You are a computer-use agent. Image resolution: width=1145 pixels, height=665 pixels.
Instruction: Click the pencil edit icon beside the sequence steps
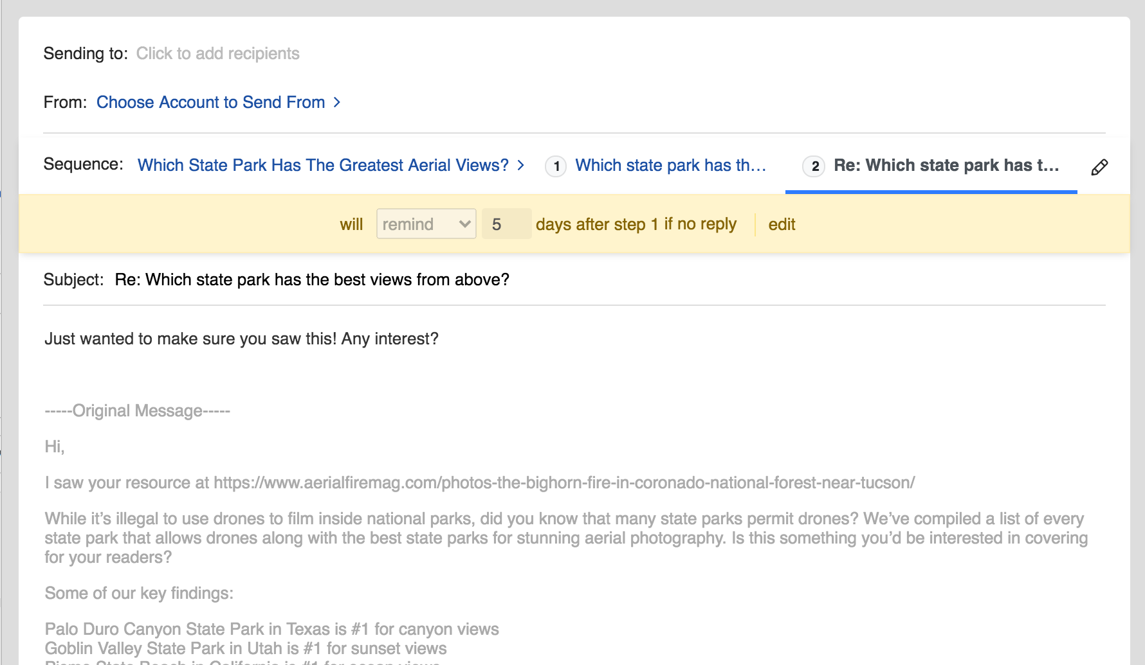click(x=1099, y=167)
